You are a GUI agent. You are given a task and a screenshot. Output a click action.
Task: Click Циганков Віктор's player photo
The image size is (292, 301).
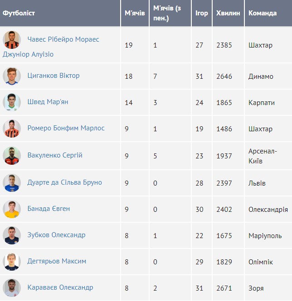12,76
